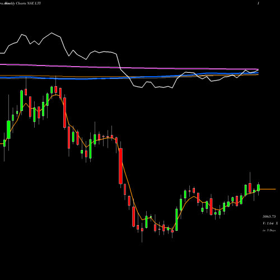
Task: Click the 'V: 1.64 X' volume text
Action: click(270, 223)
